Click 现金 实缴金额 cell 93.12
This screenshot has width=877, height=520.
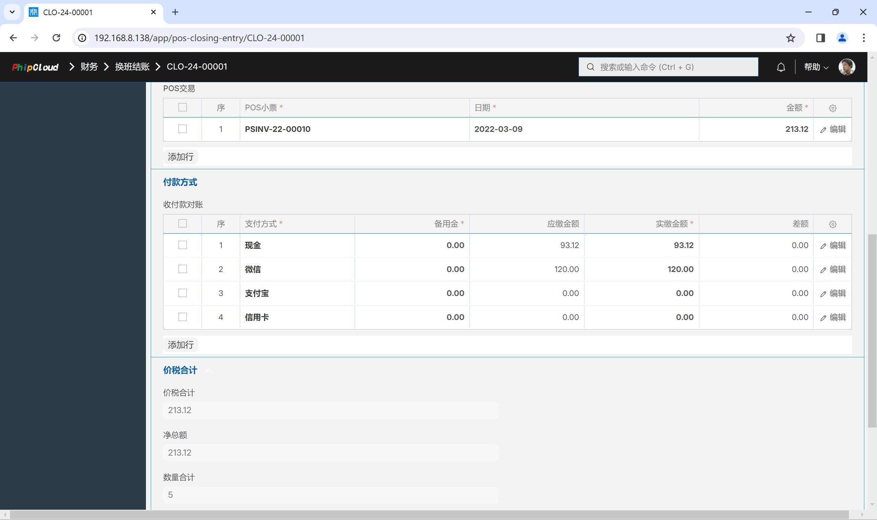tap(641, 245)
